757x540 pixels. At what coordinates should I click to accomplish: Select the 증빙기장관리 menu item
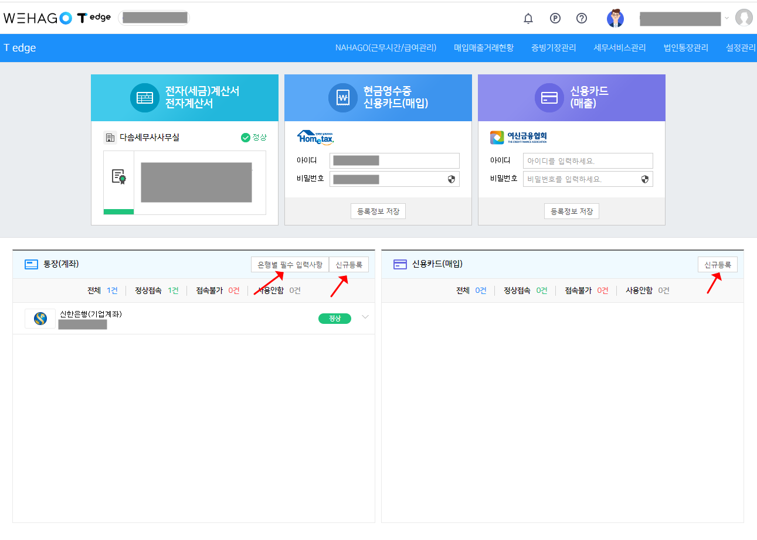tap(553, 47)
